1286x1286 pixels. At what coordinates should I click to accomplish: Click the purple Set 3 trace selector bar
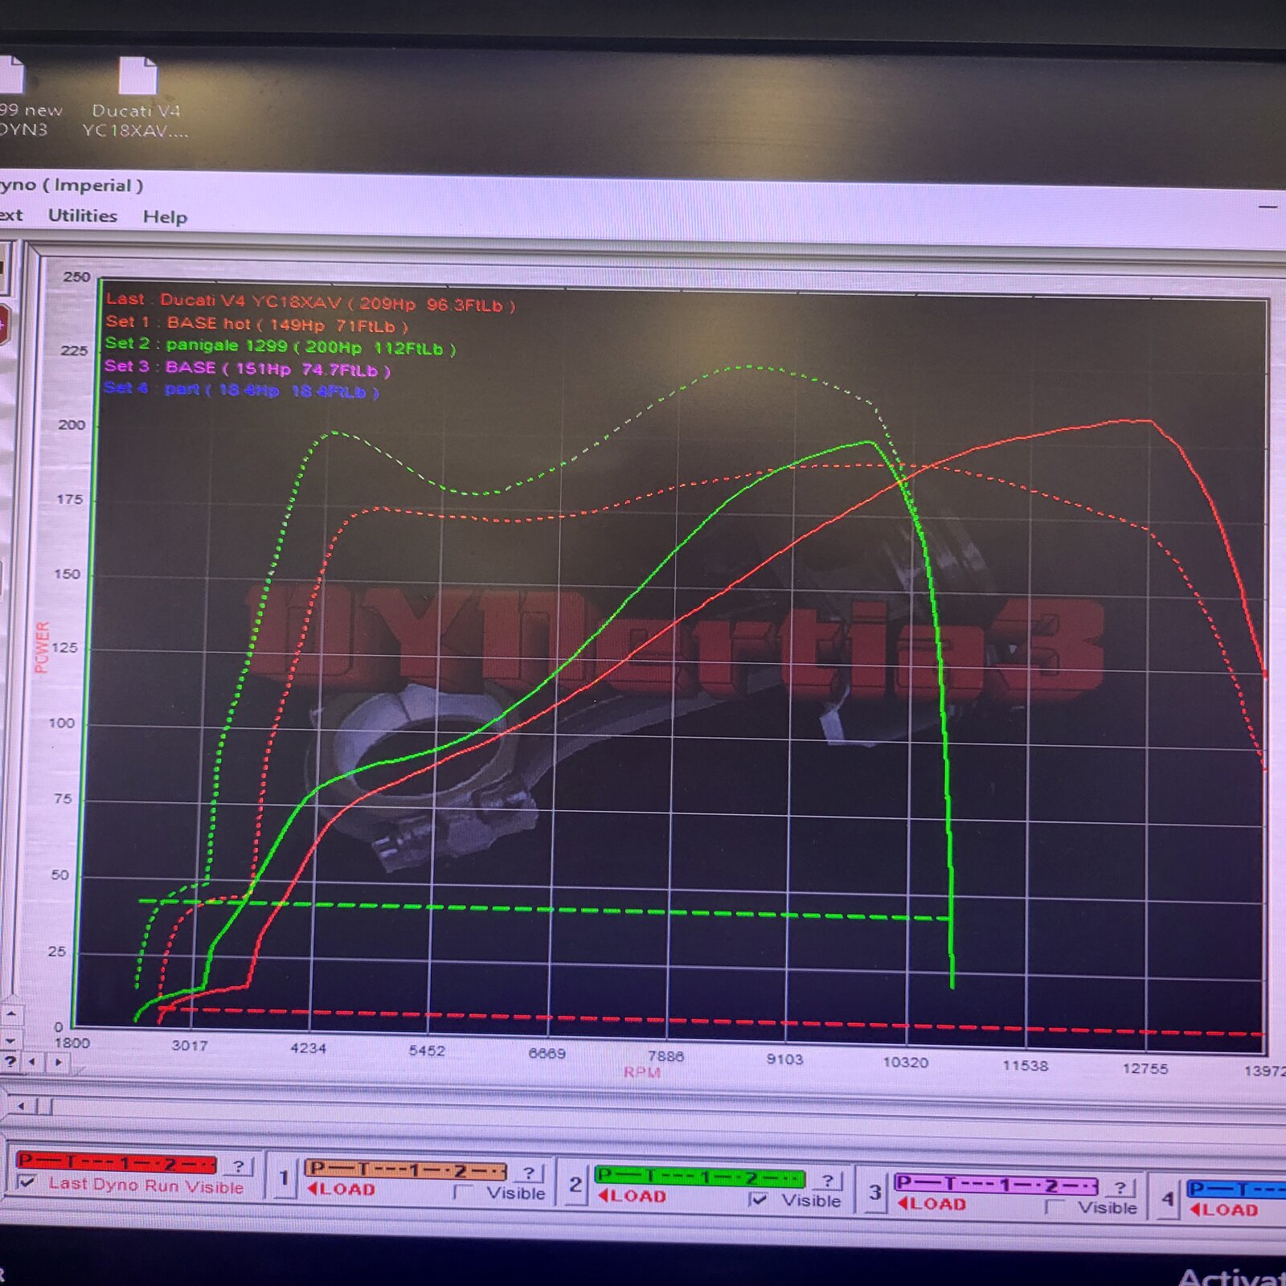996,1184
